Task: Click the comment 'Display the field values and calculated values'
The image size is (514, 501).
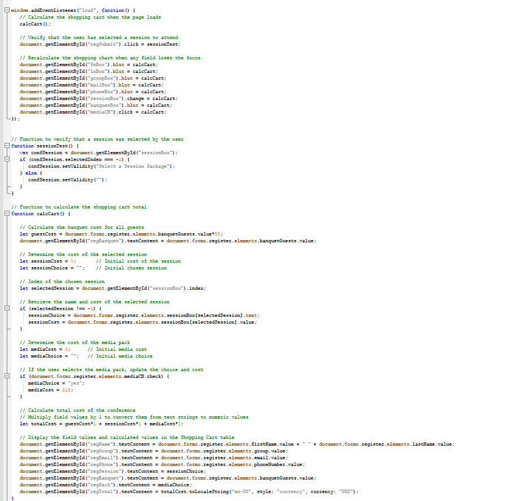Action: pos(127,437)
